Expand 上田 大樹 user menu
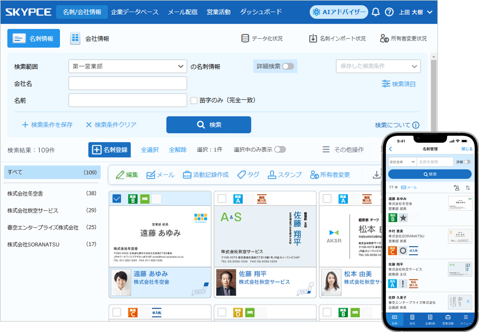The width and height of the screenshot is (479, 332). (x=416, y=12)
